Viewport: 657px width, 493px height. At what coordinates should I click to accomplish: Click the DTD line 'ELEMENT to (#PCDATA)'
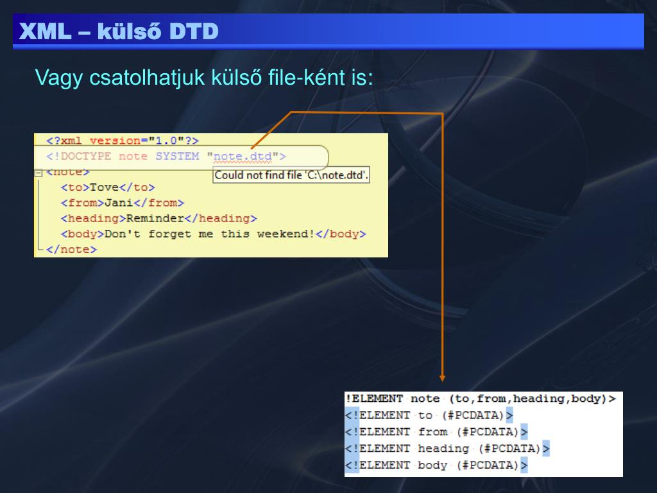(429, 415)
